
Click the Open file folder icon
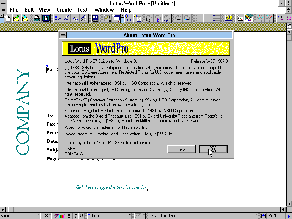point(16,18)
